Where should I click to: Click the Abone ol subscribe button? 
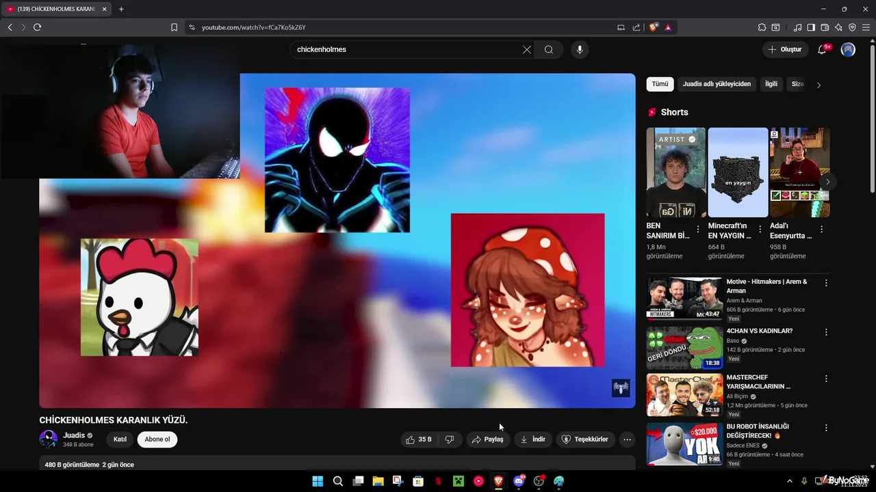click(157, 439)
